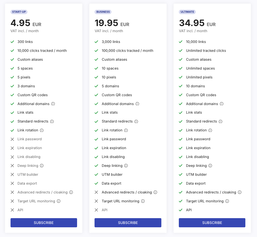Image resolution: width=257 pixels, height=237 pixels.
Task: Click info icon beside Start-up Additional domains
Action: [53, 104]
